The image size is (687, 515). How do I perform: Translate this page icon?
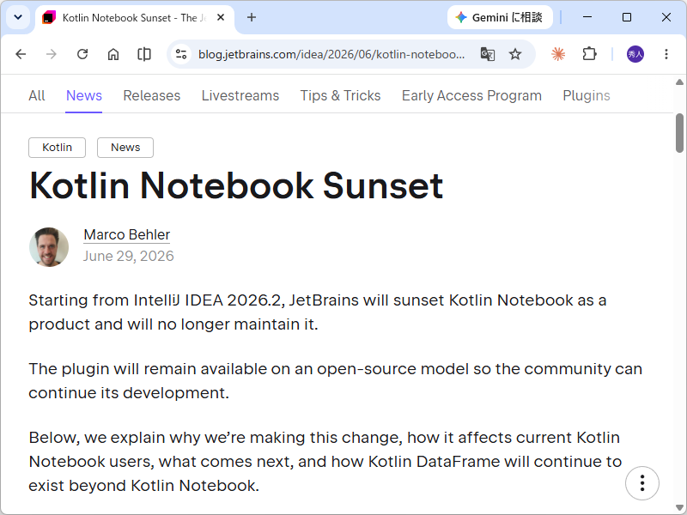pyautogui.click(x=488, y=54)
